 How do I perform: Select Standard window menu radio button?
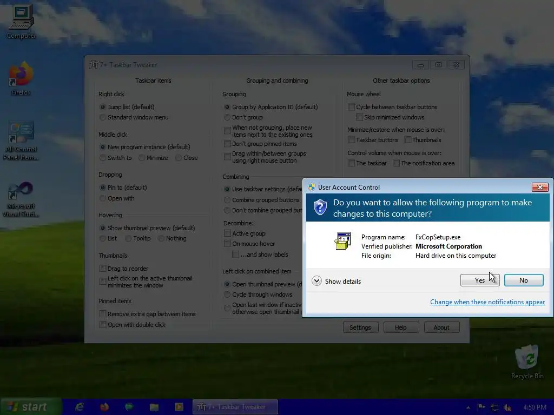coord(103,117)
